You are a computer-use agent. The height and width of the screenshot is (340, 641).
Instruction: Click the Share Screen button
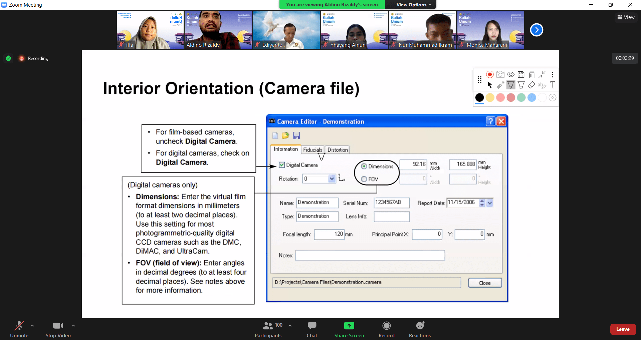pyautogui.click(x=349, y=329)
